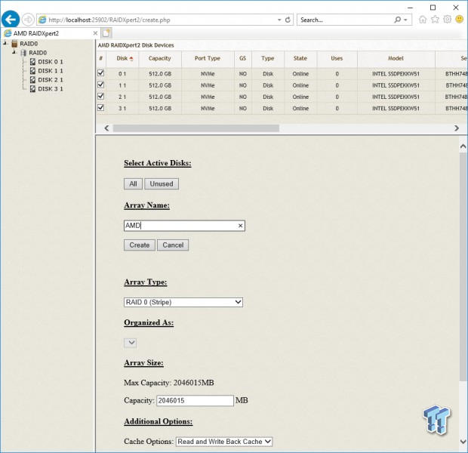Click the Unused disks button
Viewport: 468px width, 453px height.
pos(162,184)
